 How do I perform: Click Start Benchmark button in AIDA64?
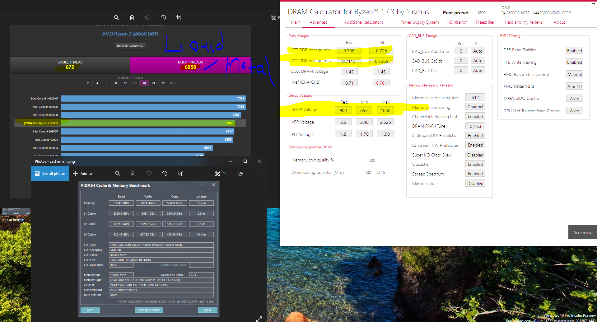tap(149, 310)
